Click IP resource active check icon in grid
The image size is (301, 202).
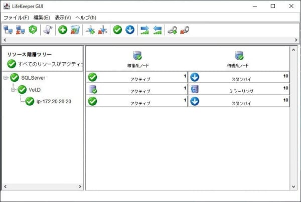click(x=92, y=101)
